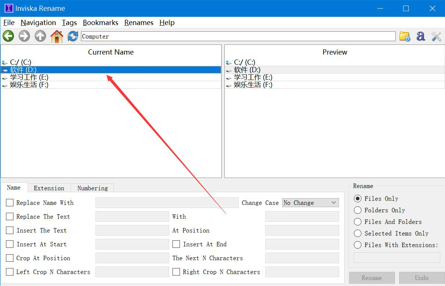
Task: Select 学习工作 (E:) in Current Name list
Action: [x=111, y=77]
